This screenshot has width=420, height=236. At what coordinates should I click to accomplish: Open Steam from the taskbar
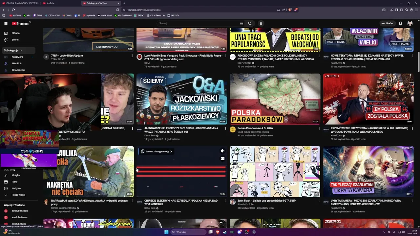pos(225,232)
